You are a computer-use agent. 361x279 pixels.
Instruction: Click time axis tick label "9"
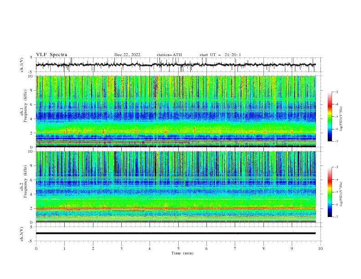click(x=292, y=248)
